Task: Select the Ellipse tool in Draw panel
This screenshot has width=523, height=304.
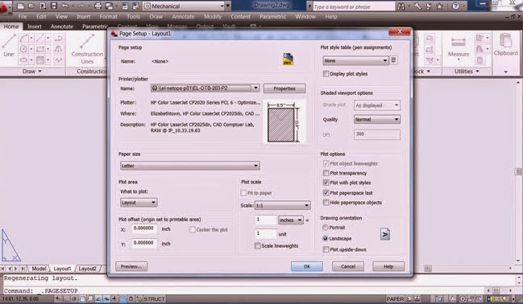Action: click(23, 60)
